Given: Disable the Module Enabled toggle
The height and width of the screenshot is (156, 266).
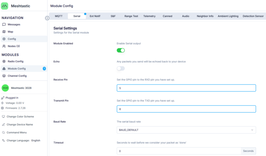Looking at the screenshot, I should coord(120,50).
